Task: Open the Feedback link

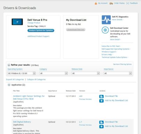Action: pos(134,3)
